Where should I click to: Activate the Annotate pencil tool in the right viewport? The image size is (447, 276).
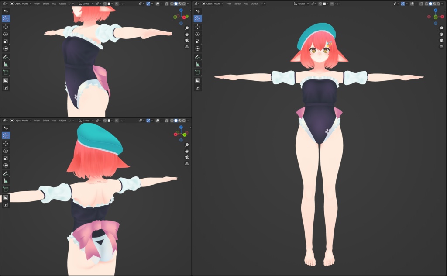coord(198,57)
